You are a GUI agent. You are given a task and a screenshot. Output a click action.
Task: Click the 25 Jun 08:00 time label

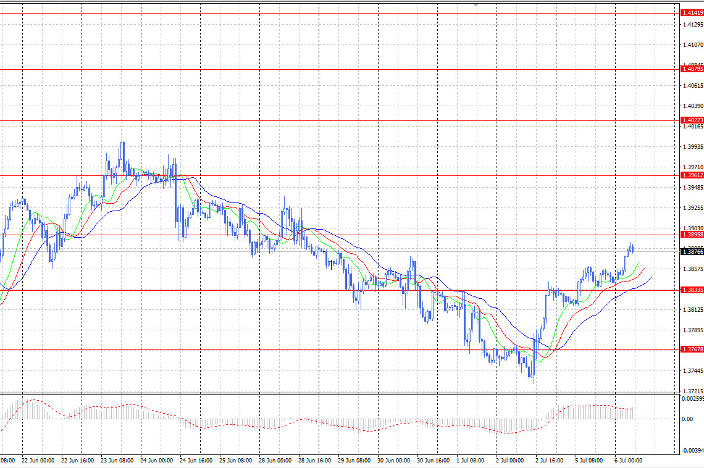pos(236,461)
